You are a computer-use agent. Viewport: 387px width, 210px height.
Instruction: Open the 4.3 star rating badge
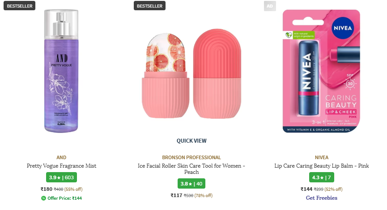pyautogui.click(x=321, y=177)
